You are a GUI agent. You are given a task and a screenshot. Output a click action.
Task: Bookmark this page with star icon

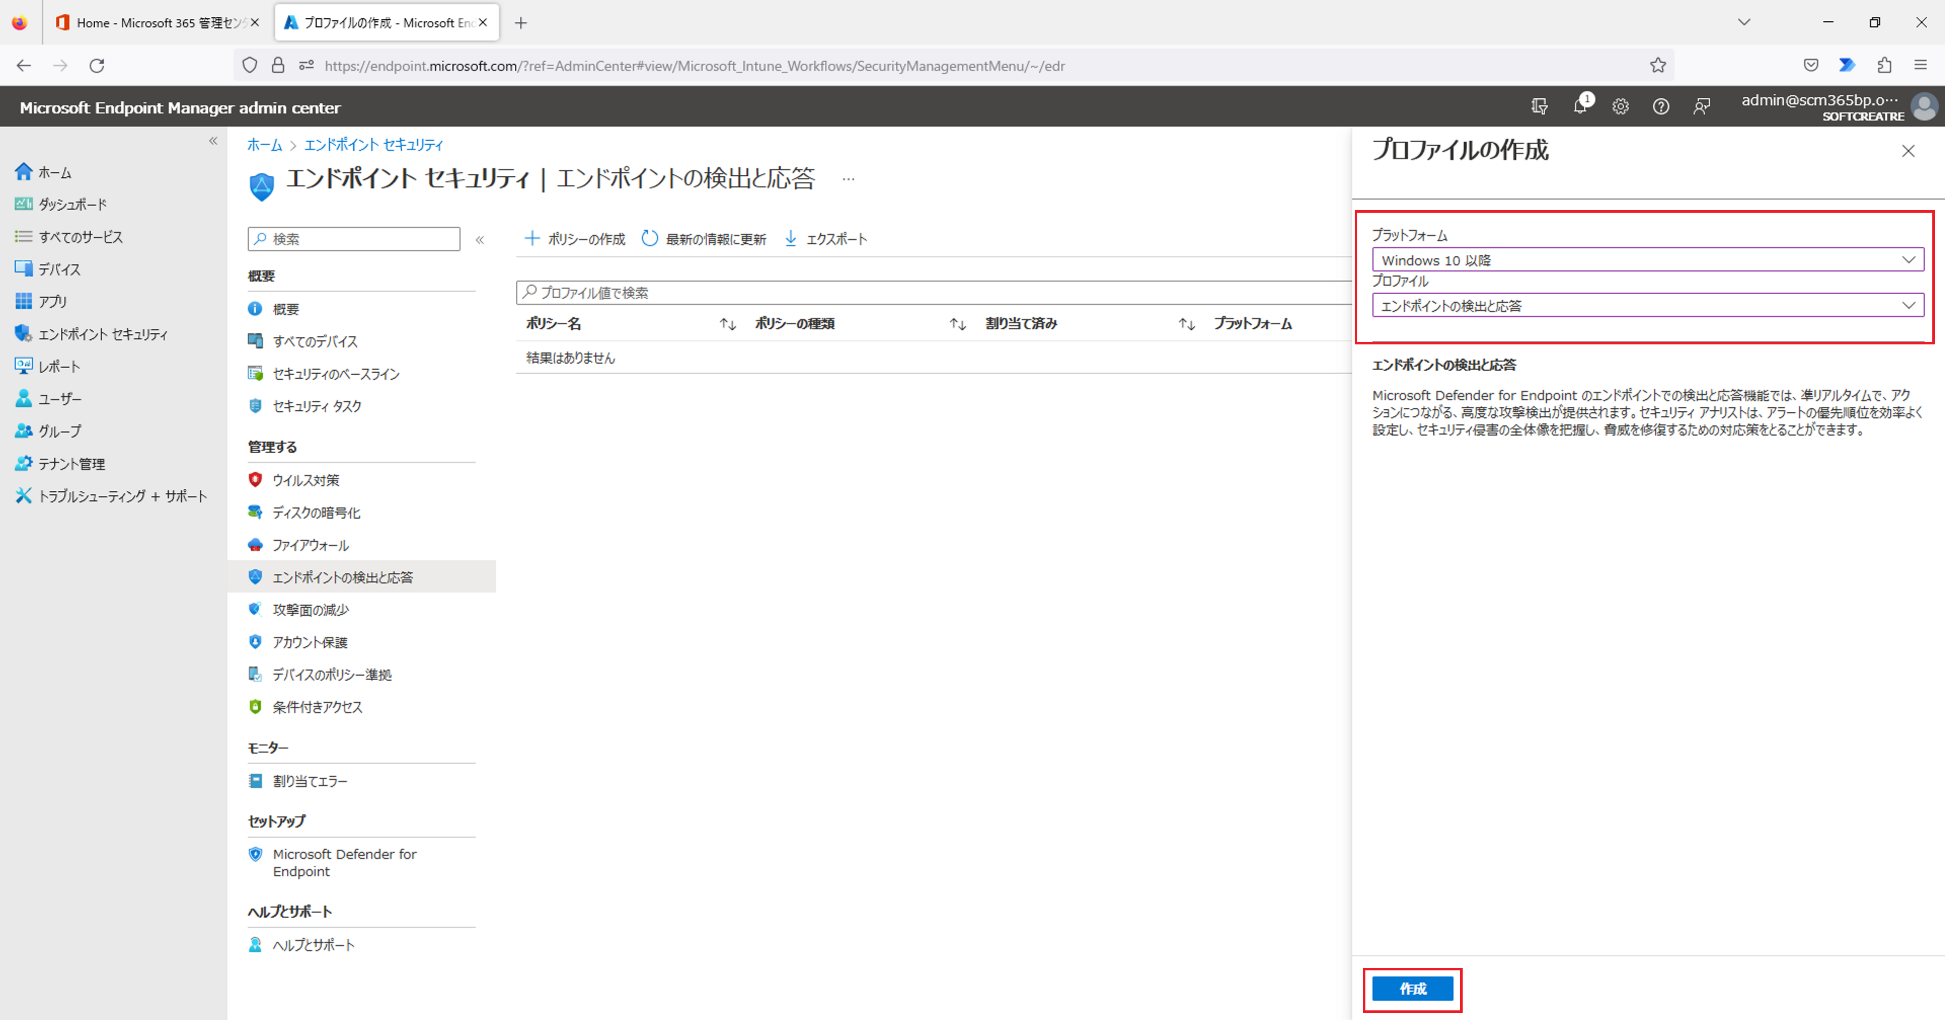click(1658, 66)
